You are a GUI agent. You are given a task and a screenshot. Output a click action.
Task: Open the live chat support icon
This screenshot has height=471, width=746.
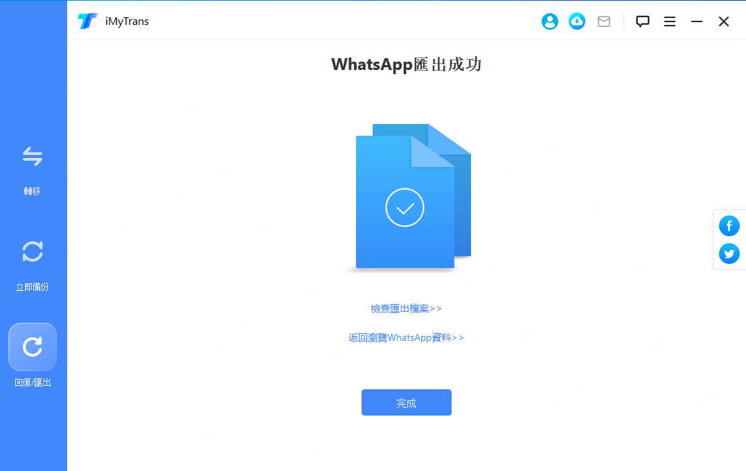point(642,21)
